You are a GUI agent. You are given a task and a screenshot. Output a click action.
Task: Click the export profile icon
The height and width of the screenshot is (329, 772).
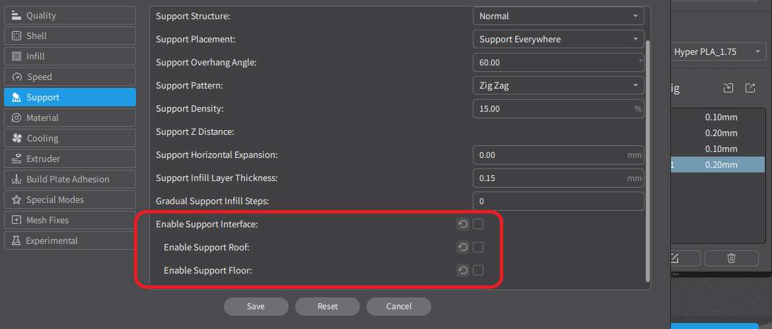[x=750, y=88]
